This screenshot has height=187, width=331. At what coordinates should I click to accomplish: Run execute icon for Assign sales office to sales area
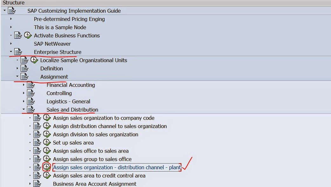click(x=47, y=151)
